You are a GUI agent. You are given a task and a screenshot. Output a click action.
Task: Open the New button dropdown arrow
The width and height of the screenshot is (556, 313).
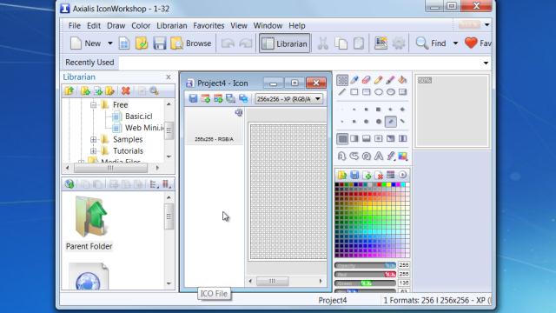pos(110,43)
